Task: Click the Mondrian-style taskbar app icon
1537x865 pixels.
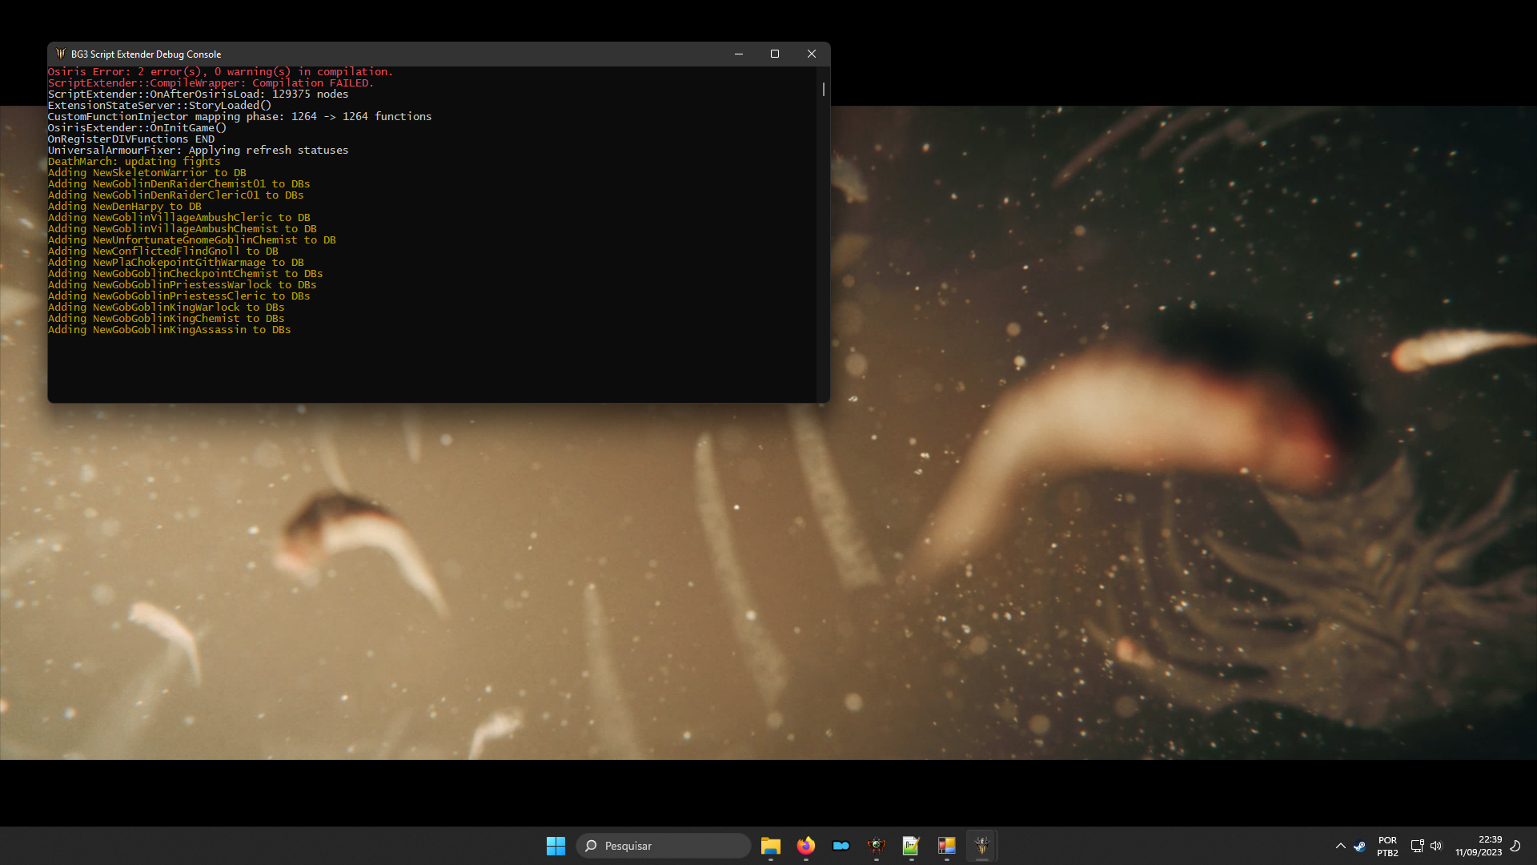Action: [x=946, y=846]
